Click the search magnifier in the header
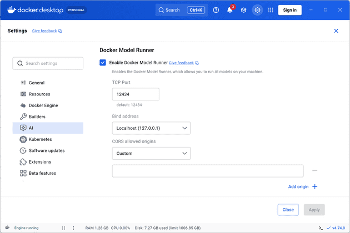The image size is (350, 233). (x=161, y=10)
